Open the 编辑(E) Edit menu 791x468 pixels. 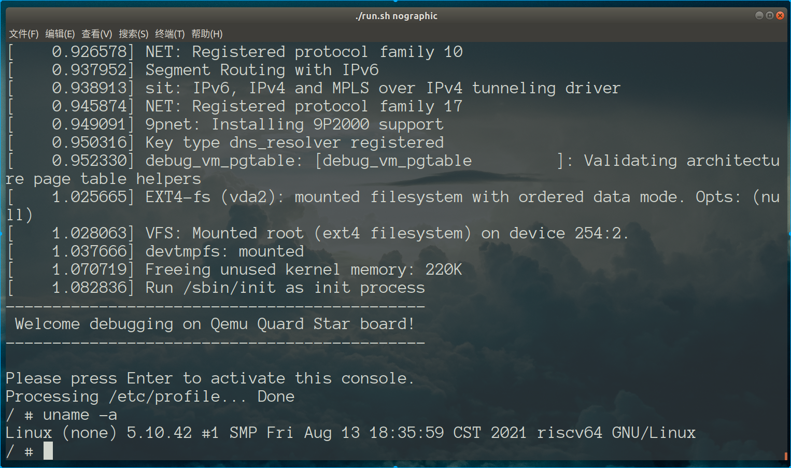pos(60,34)
